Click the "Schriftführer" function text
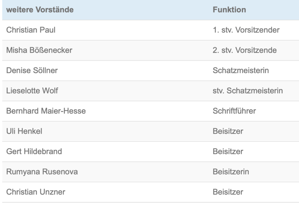The height and width of the screenshot is (203, 299). tap(234, 111)
